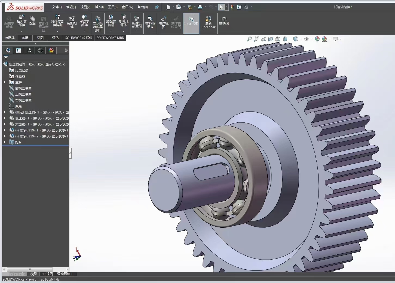The image size is (395, 283).
Task: Select Move Component (移动零部件) tool
Action: (84, 21)
